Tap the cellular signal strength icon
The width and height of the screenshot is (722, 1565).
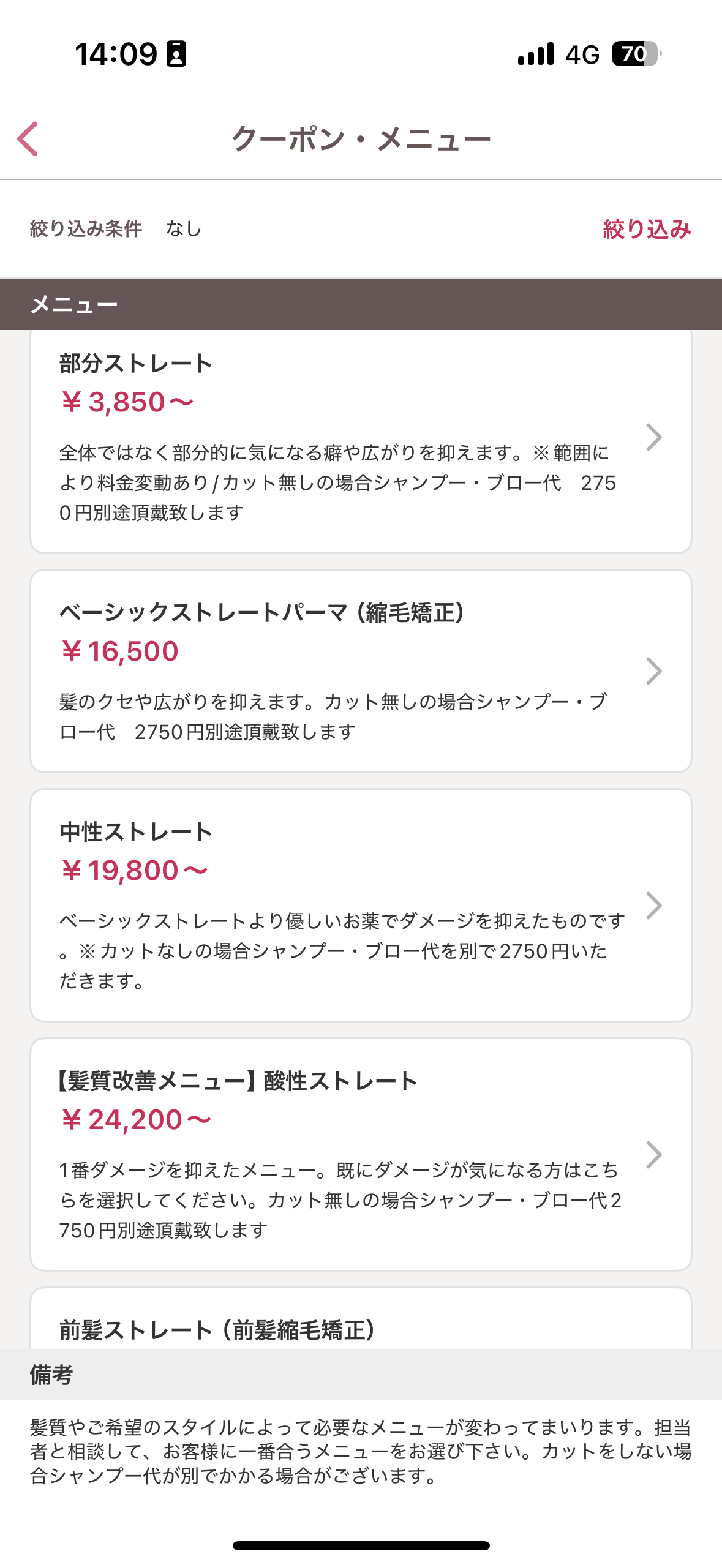click(x=536, y=54)
